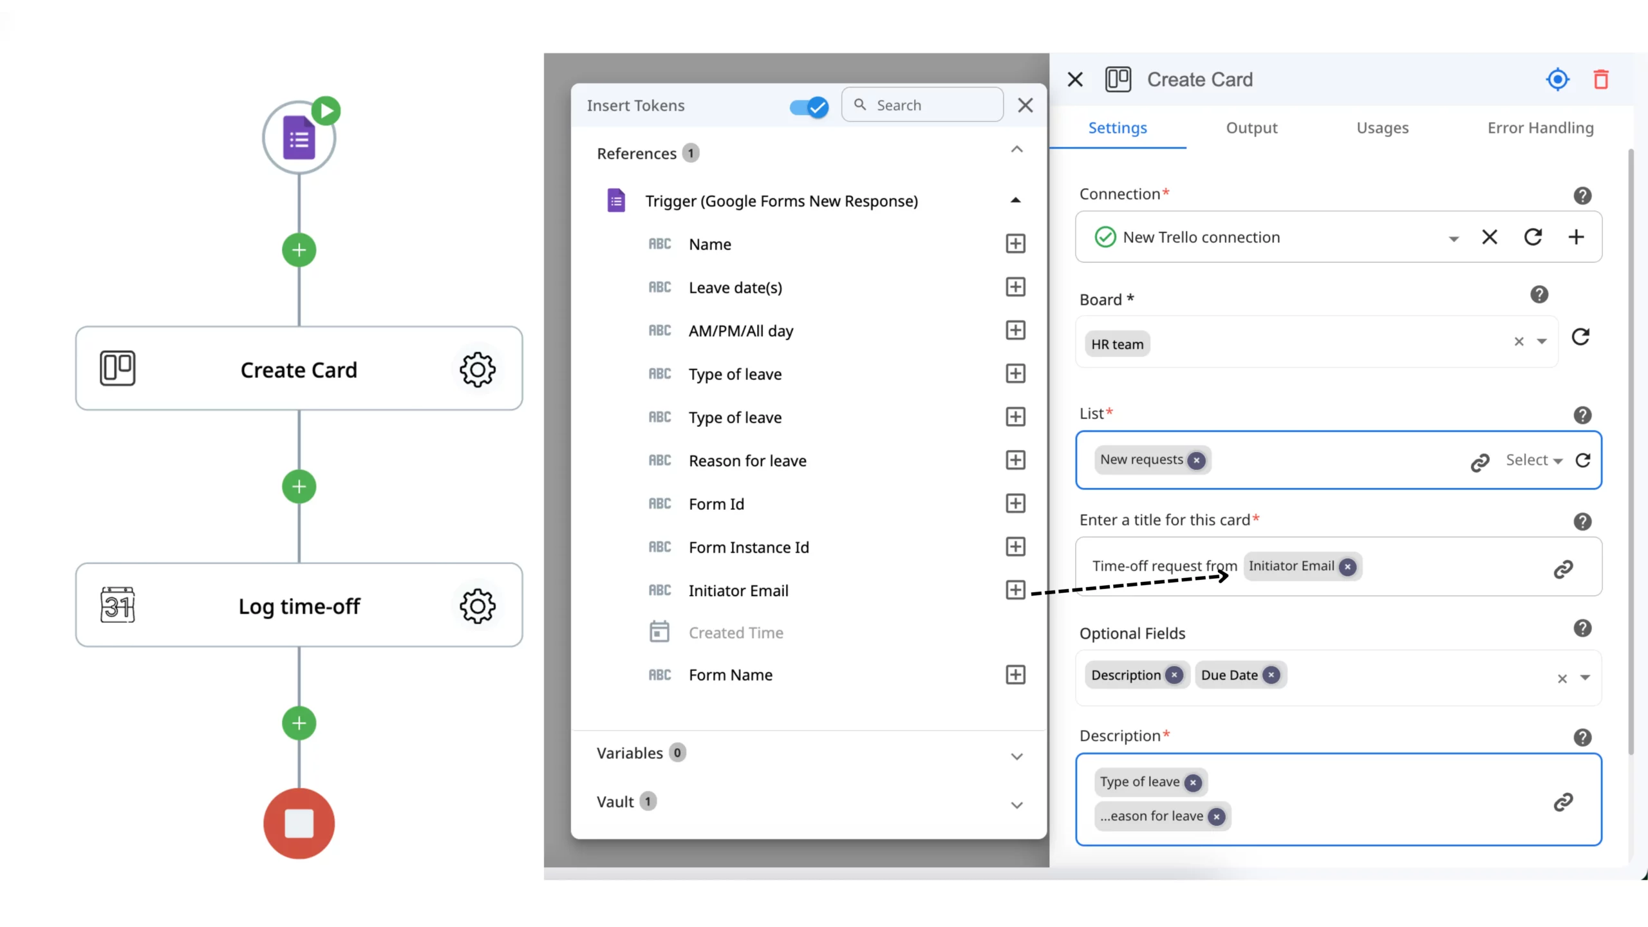Click the red delete trash icon

(1600, 80)
